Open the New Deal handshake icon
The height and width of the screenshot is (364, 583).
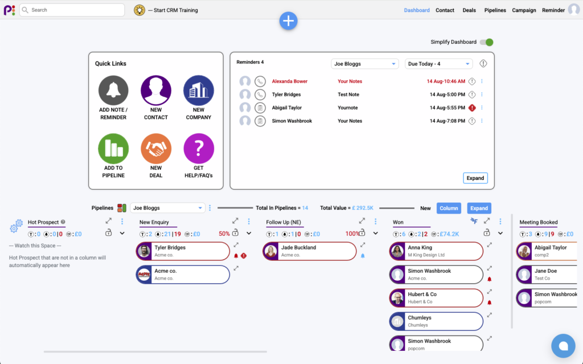coord(156,149)
